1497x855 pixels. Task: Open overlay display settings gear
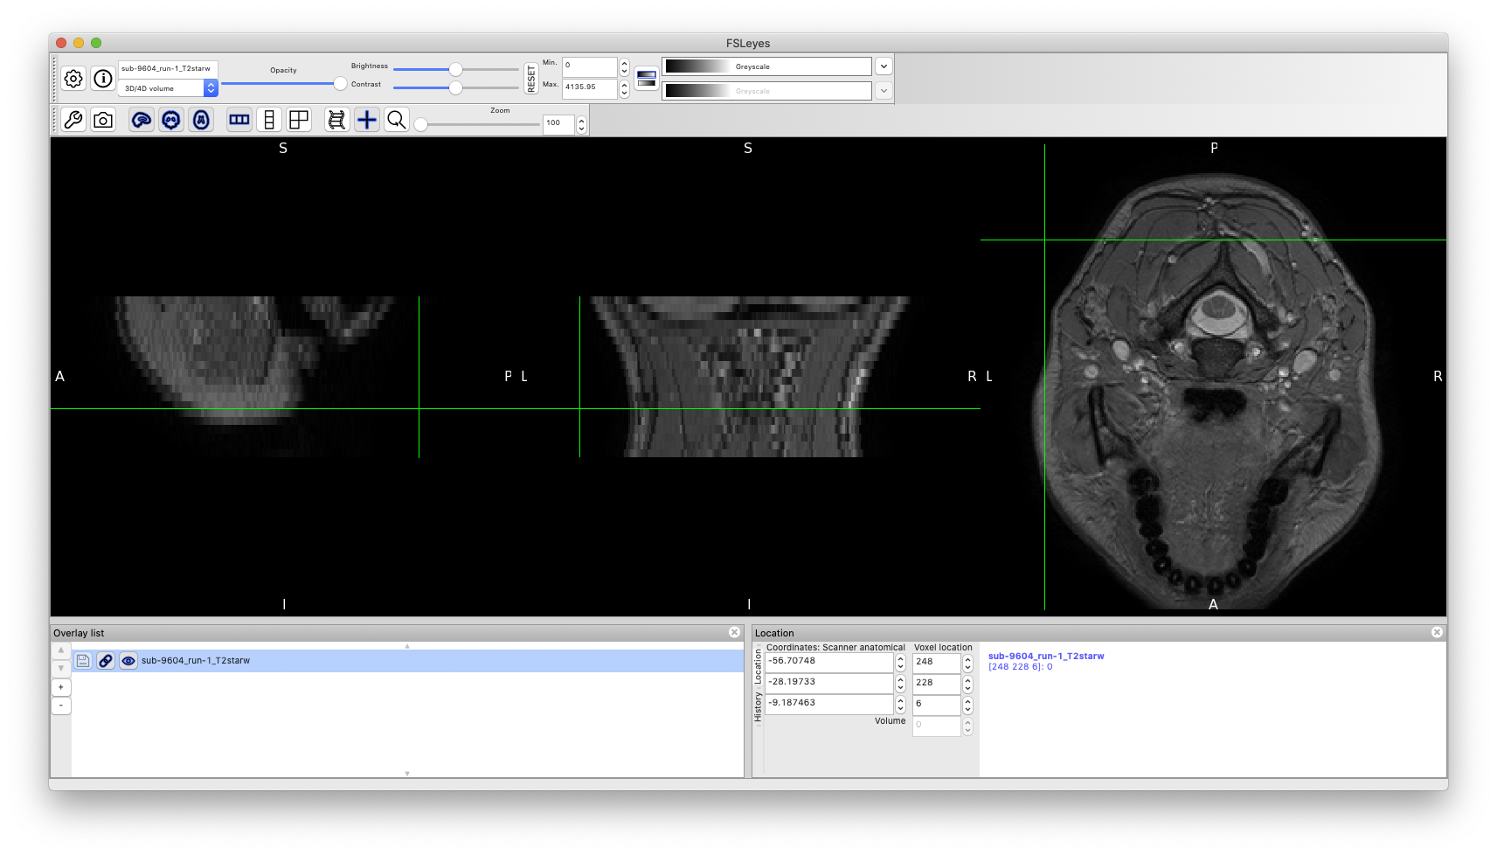(x=73, y=79)
